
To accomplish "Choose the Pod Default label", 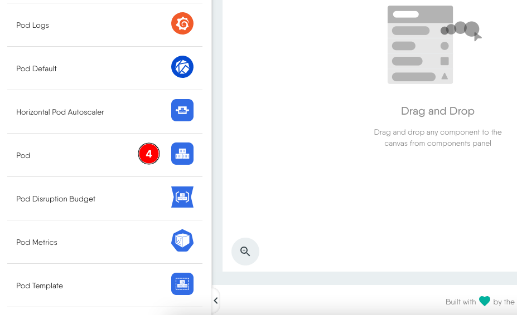I will coord(37,68).
